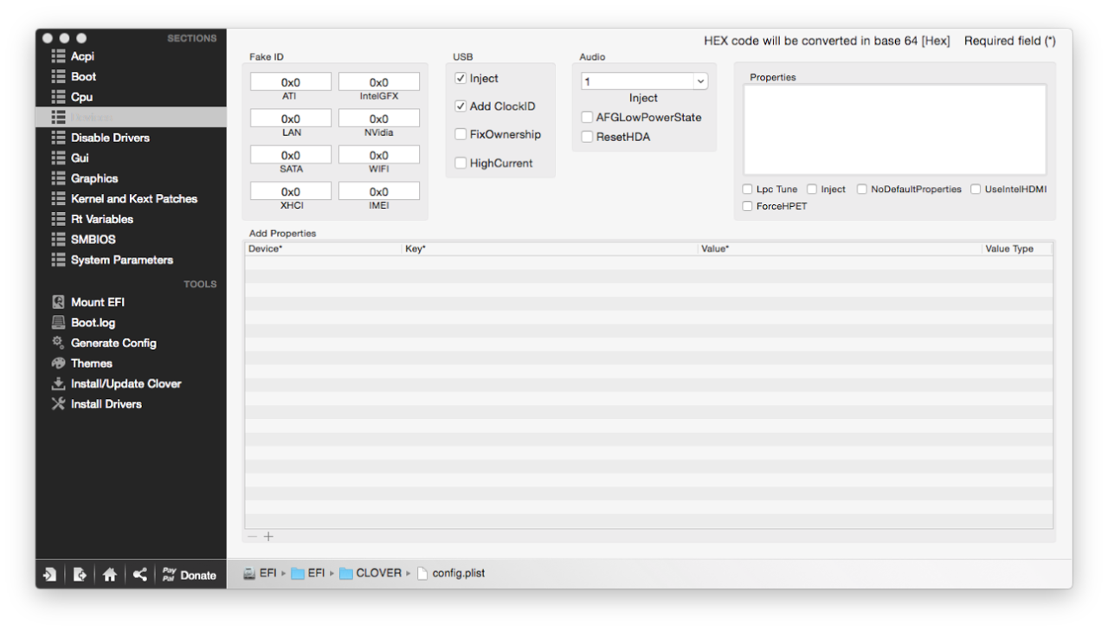Select the Graphics section
The height and width of the screenshot is (631, 1108).
point(131,178)
